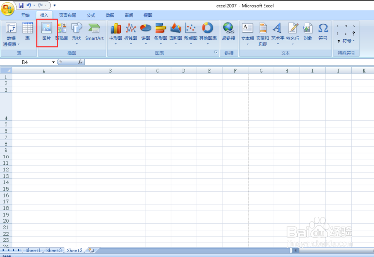The image size is (374, 257).
Task: Select the Sheet2 worksheet tab
Action: click(x=75, y=250)
